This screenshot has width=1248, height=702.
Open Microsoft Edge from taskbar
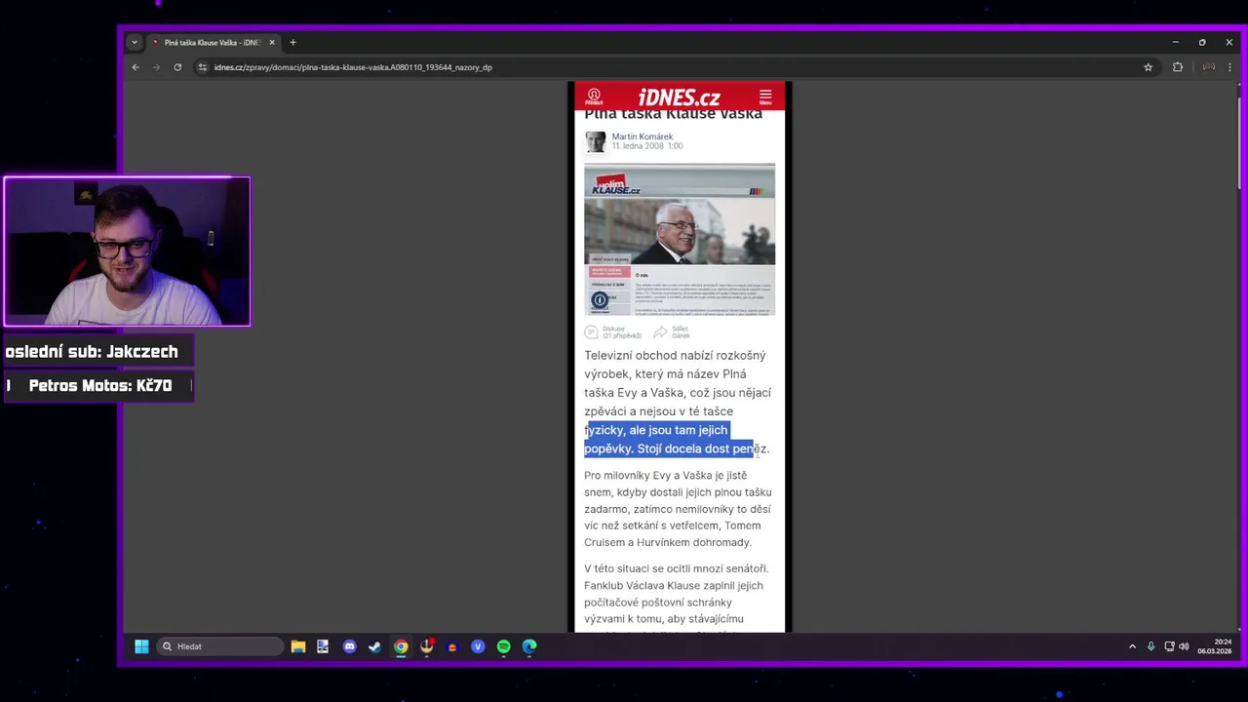[529, 646]
